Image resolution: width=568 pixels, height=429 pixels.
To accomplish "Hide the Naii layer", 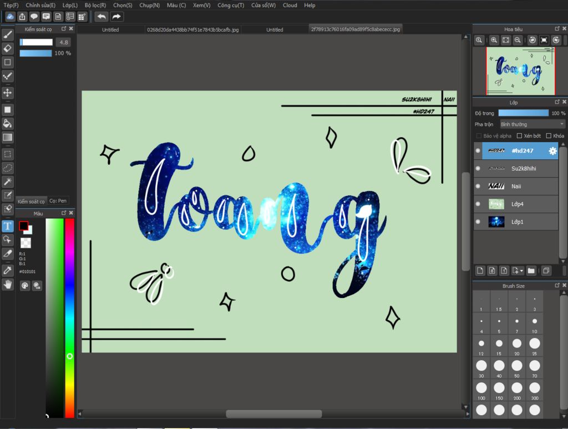I will pyautogui.click(x=478, y=186).
